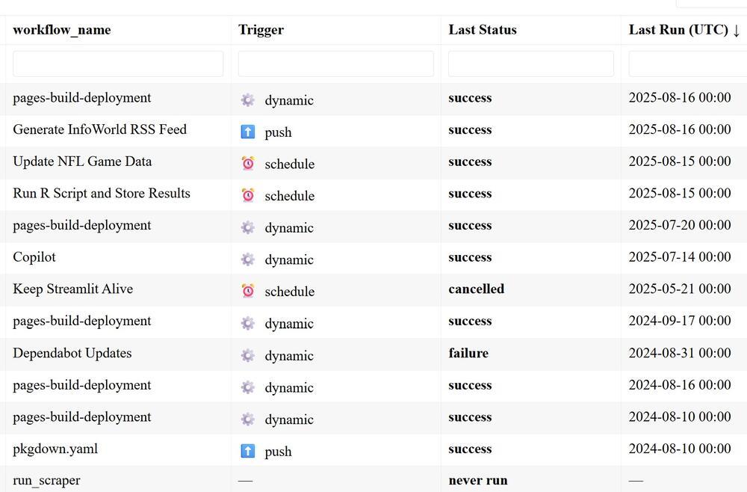Screen dimensions: 747x492
Task: Sort by the Last Run (UTC) column header
Action: pos(684,30)
